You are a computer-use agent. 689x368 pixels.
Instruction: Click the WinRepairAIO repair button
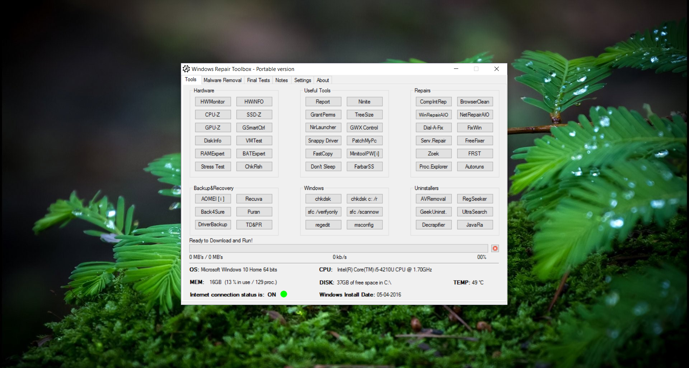tap(433, 115)
